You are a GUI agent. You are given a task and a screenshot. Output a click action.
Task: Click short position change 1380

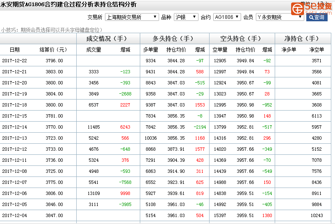pyautogui.click(x=267, y=215)
